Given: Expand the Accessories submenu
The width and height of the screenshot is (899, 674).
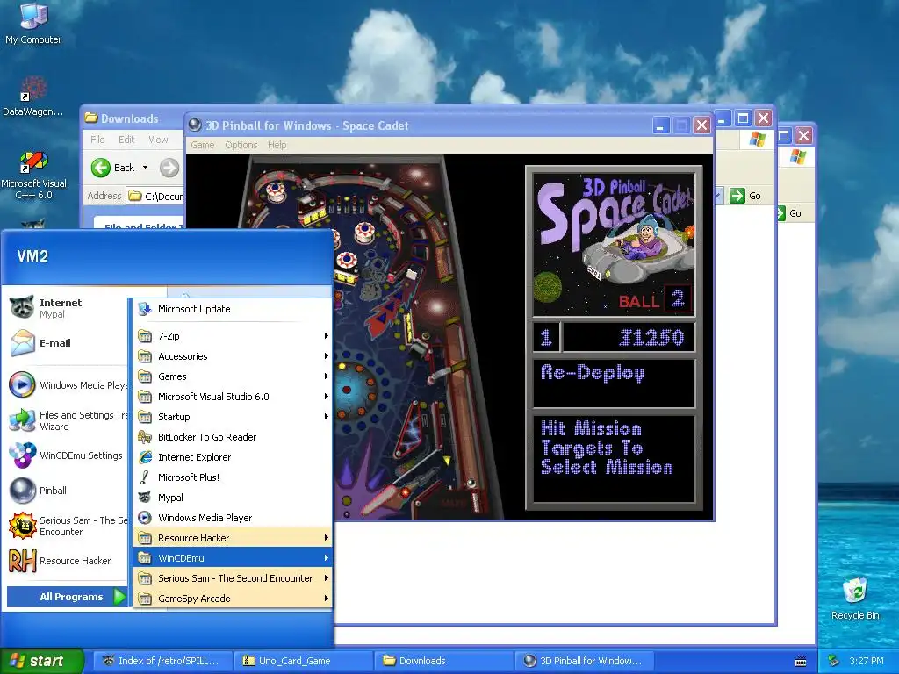Looking at the screenshot, I should coord(233,356).
